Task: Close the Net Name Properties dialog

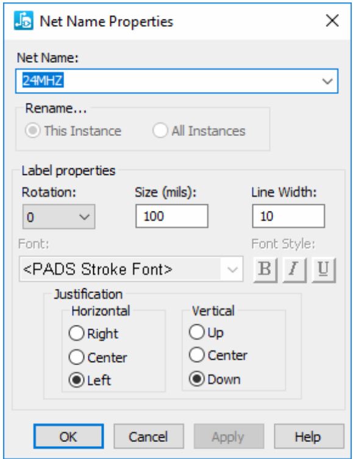Action: pos(332,21)
